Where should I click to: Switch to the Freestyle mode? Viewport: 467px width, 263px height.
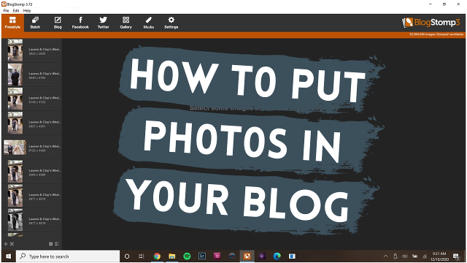tap(12, 23)
